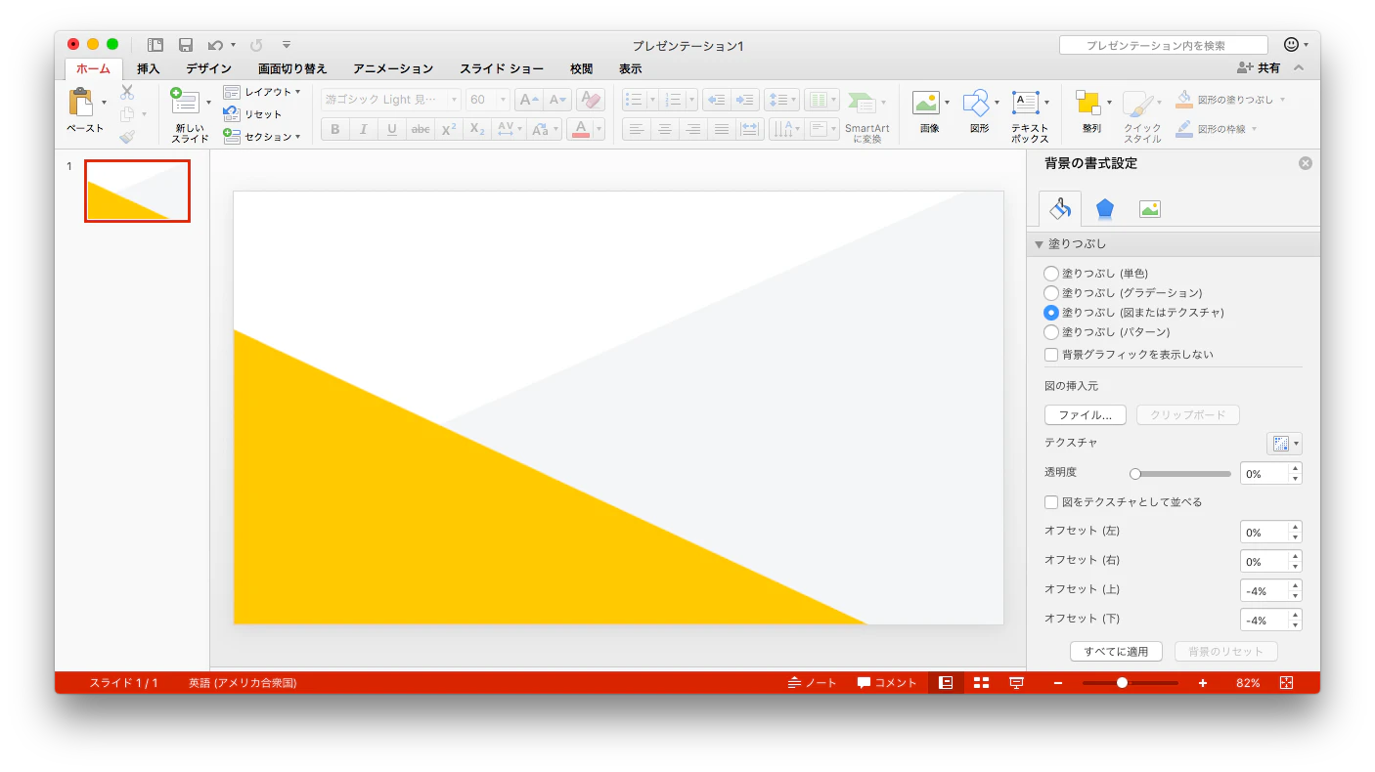Select slide 1 thumbnail
Viewport: 1375px width, 772px height.
click(x=137, y=192)
